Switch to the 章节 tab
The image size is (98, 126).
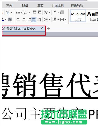click(40, 6)
